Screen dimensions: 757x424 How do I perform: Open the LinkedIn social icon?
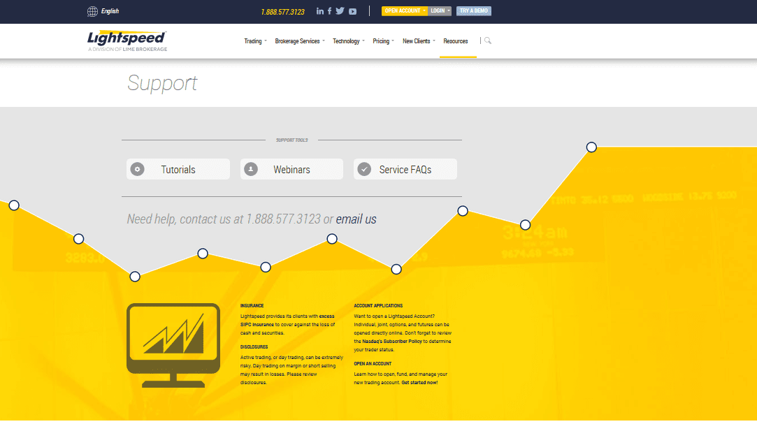(320, 11)
